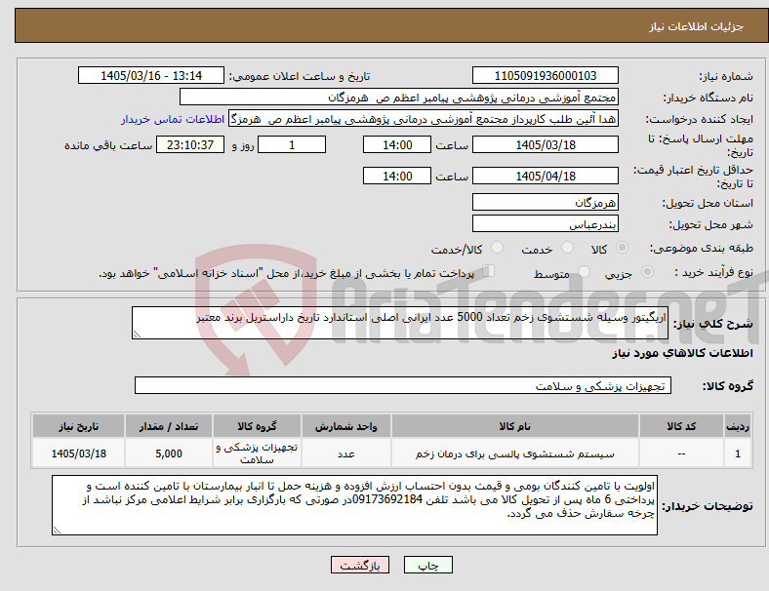This screenshot has width=769, height=591.
Task: Click the چاپ (print) button
Action: [x=427, y=565]
